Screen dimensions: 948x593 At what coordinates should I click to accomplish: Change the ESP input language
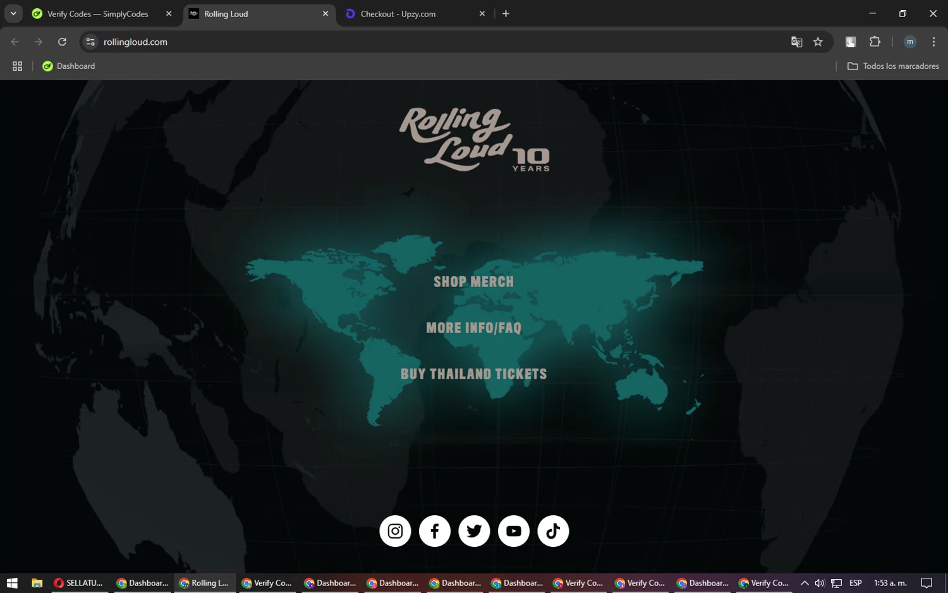[856, 583]
